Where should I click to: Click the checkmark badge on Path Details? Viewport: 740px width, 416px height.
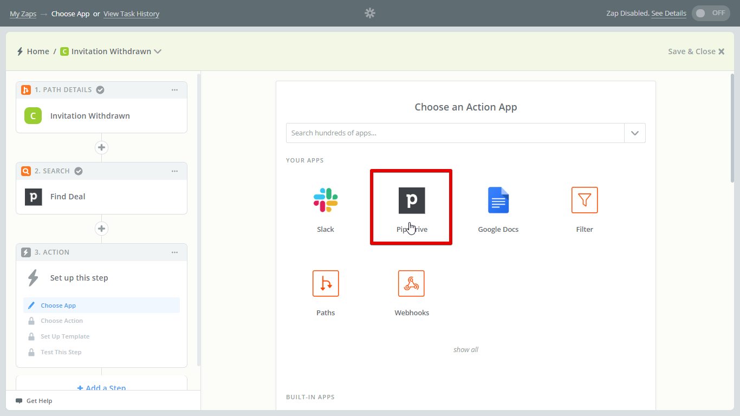100,90
